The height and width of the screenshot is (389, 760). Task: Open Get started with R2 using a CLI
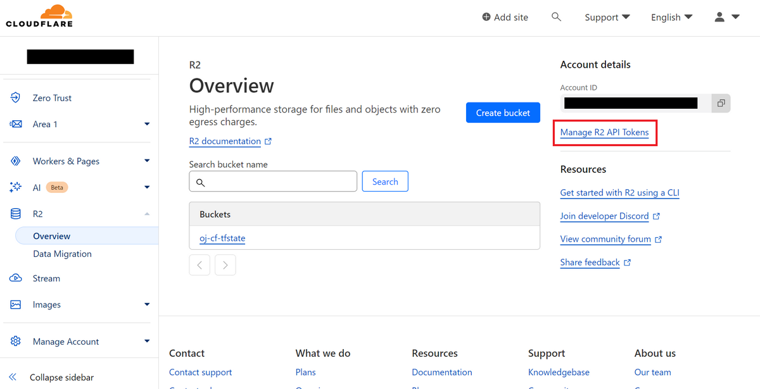620,193
